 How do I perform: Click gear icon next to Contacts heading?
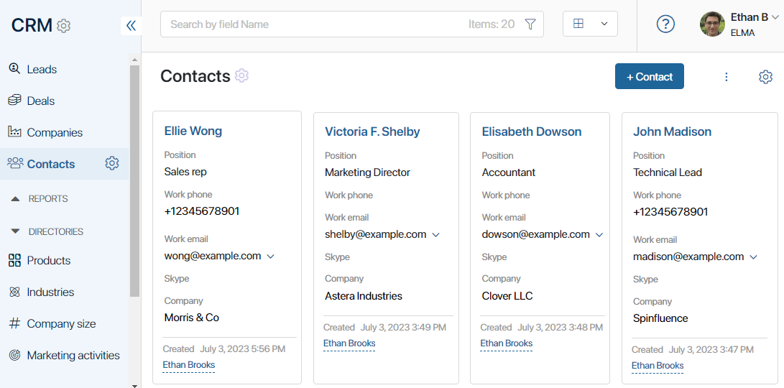(241, 75)
